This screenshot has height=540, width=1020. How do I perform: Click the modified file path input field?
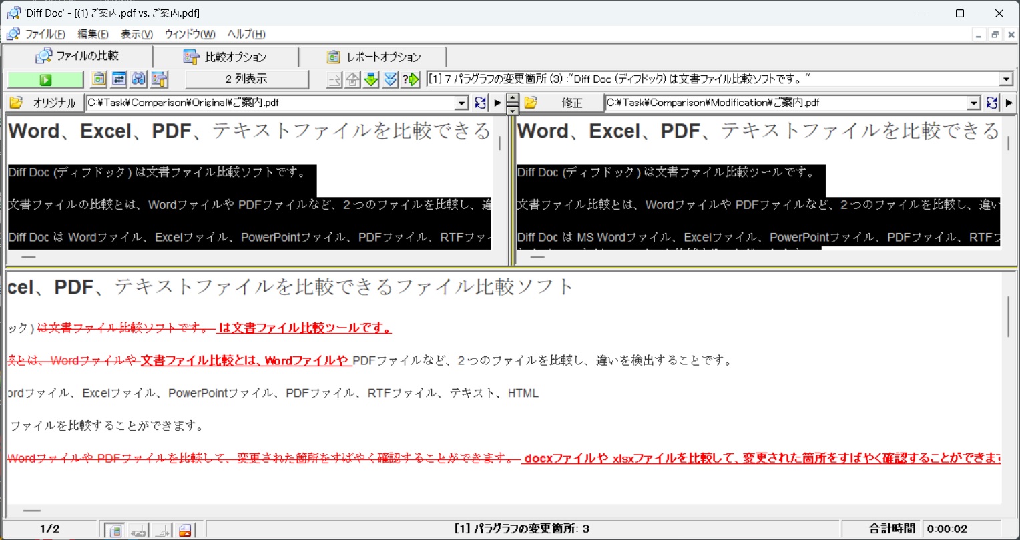pyautogui.click(x=786, y=103)
